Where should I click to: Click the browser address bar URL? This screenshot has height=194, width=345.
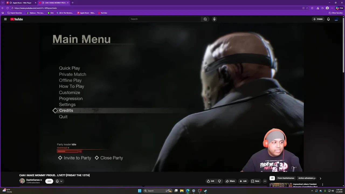tap(36, 8)
